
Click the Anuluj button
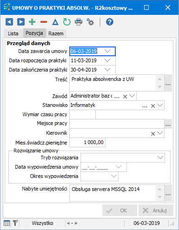click(156, 210)
